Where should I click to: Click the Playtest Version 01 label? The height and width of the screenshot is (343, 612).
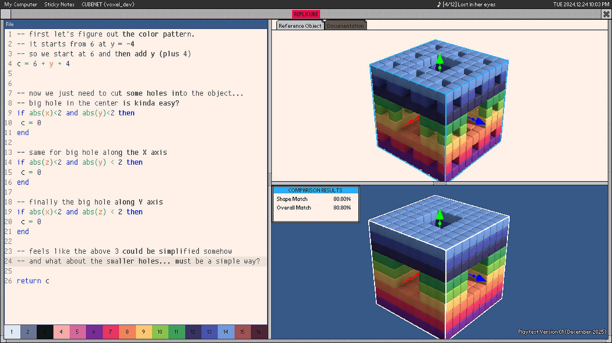[562, 332]
